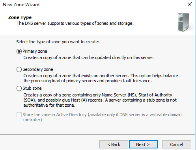Cancel the New Zone Wizard
Viewport: 196px width, 150px height.
coord(177,144)
